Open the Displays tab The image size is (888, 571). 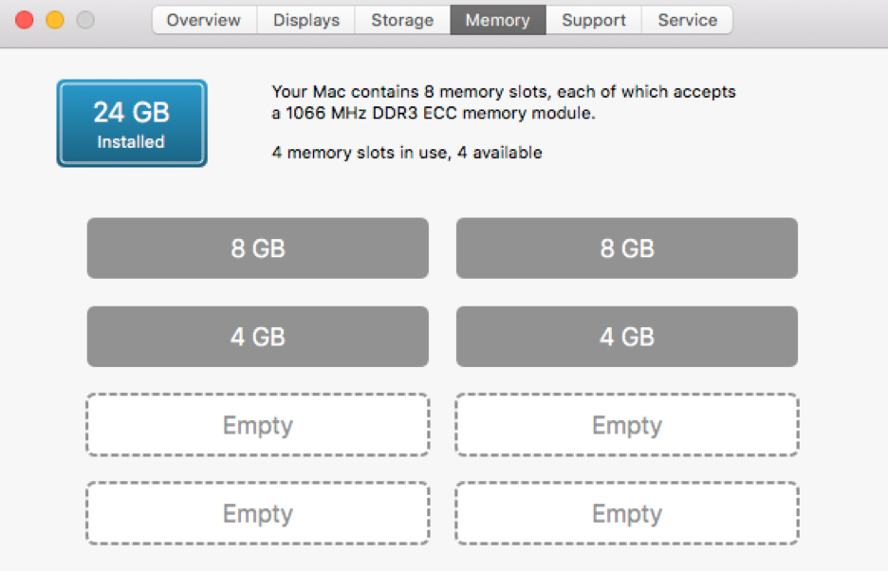click(x=305, y=20)
